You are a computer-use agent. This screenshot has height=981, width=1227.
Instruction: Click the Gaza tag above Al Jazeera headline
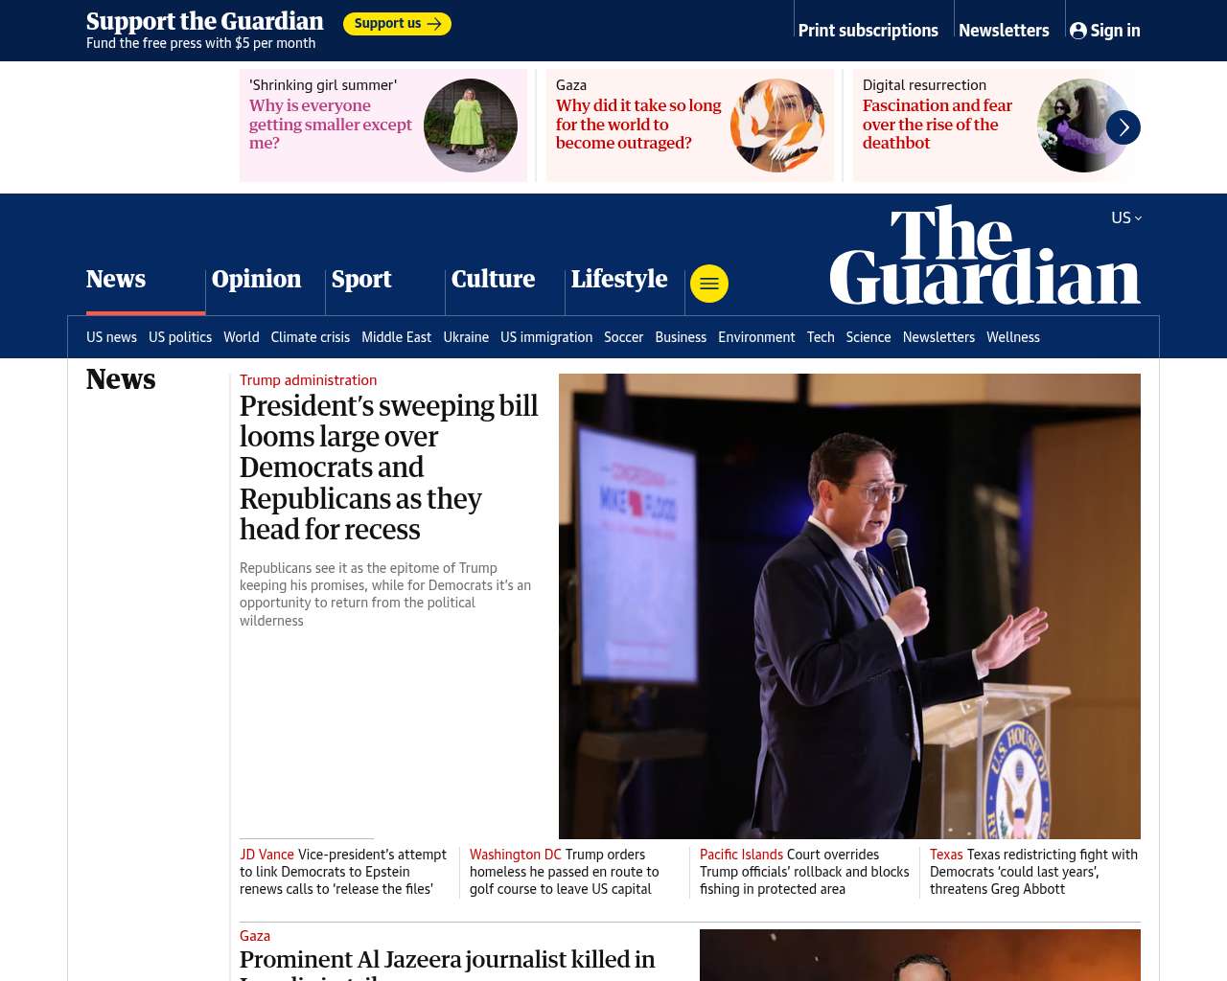click(x=255, y=936)
